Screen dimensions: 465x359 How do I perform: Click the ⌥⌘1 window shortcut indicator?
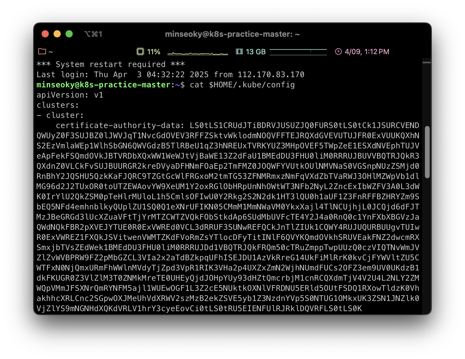click(x=93, y=34)
